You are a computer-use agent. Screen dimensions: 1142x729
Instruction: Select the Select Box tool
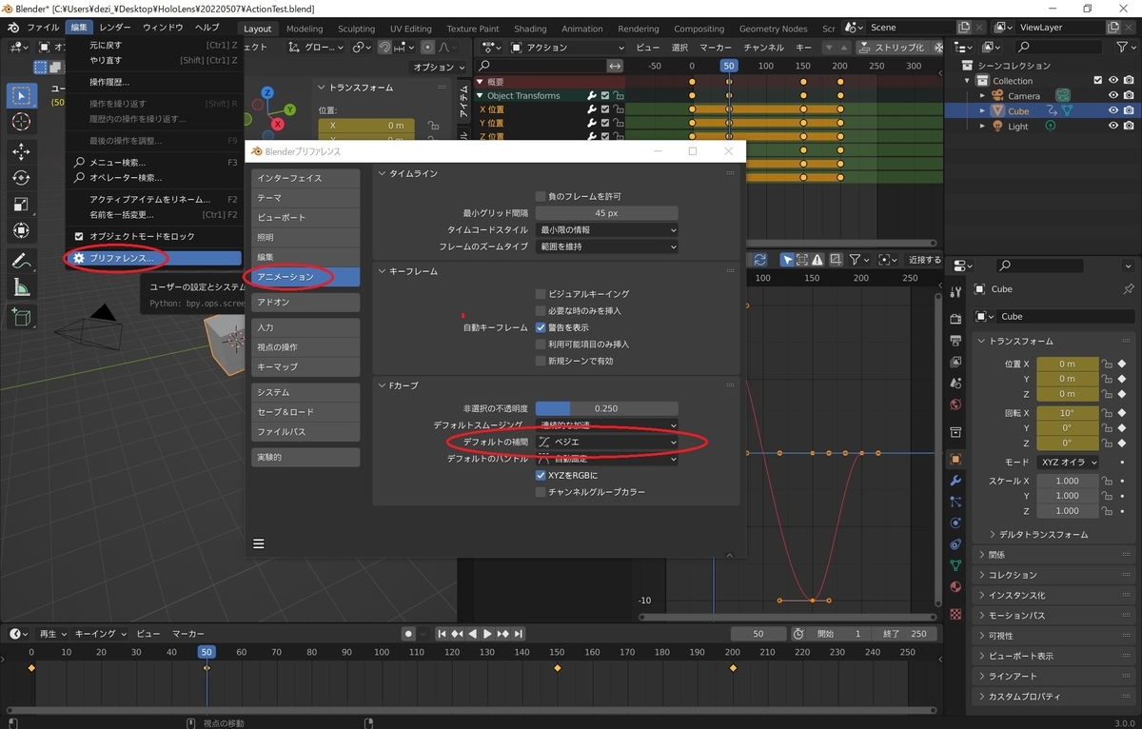pos(21,95)
